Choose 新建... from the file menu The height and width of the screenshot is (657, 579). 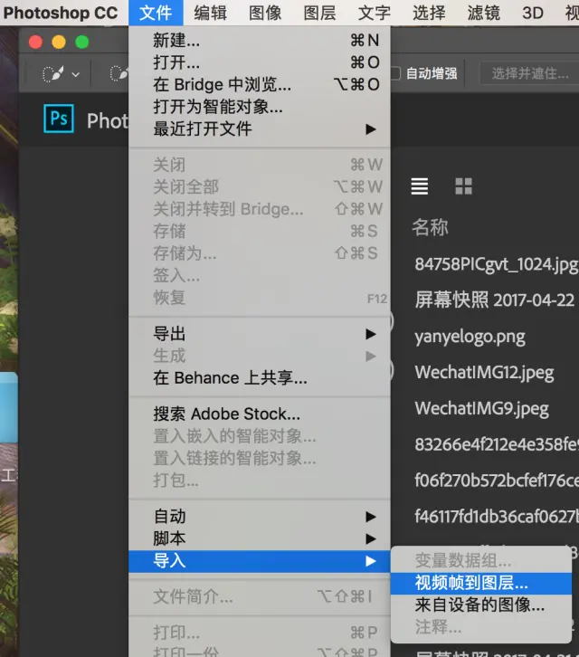[260, 40]
